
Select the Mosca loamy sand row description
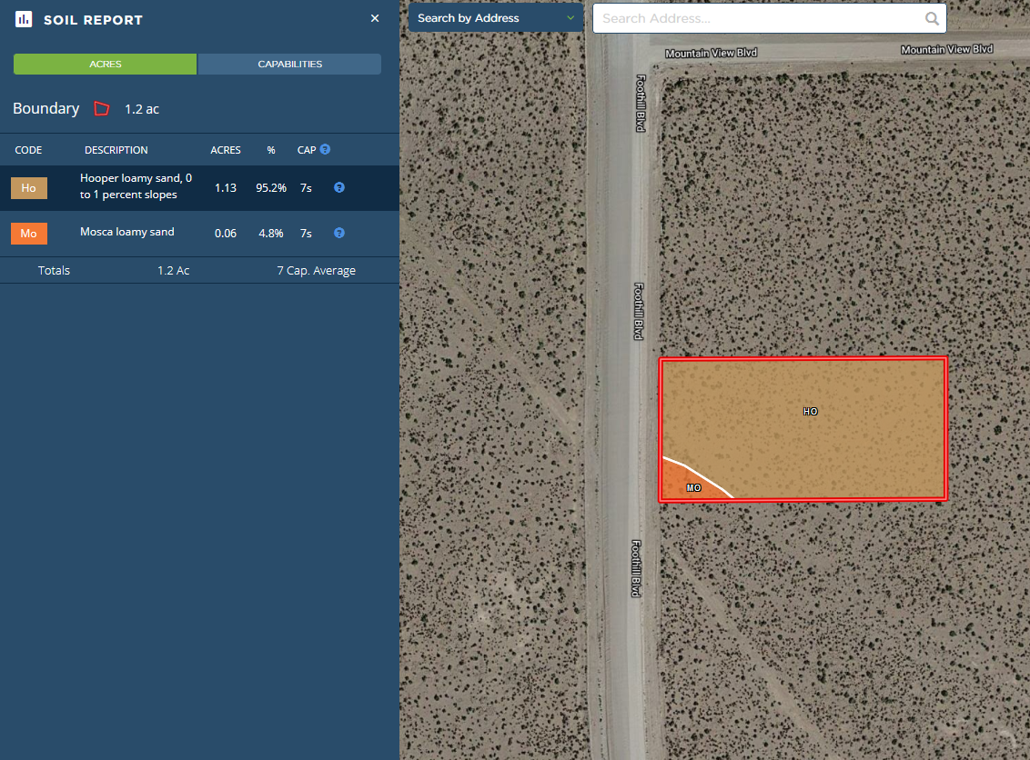127,232
